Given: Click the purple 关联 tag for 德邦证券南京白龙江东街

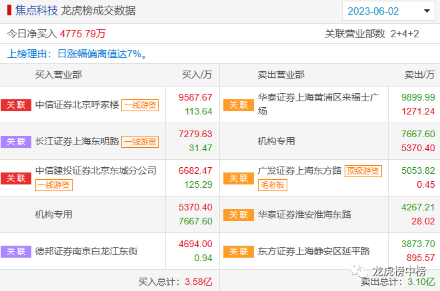Looking at the screenshot, I should pos(16,252).
